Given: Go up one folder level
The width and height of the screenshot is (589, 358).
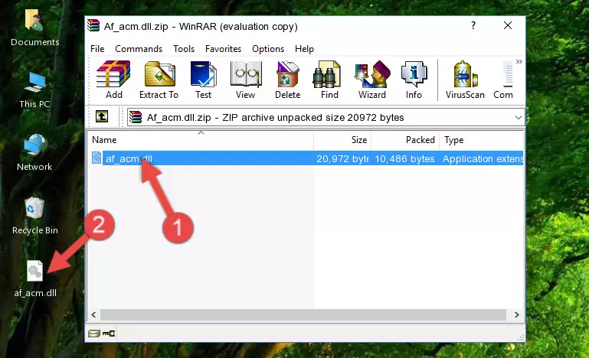Looking at the screenshot, I should (102, 117).
